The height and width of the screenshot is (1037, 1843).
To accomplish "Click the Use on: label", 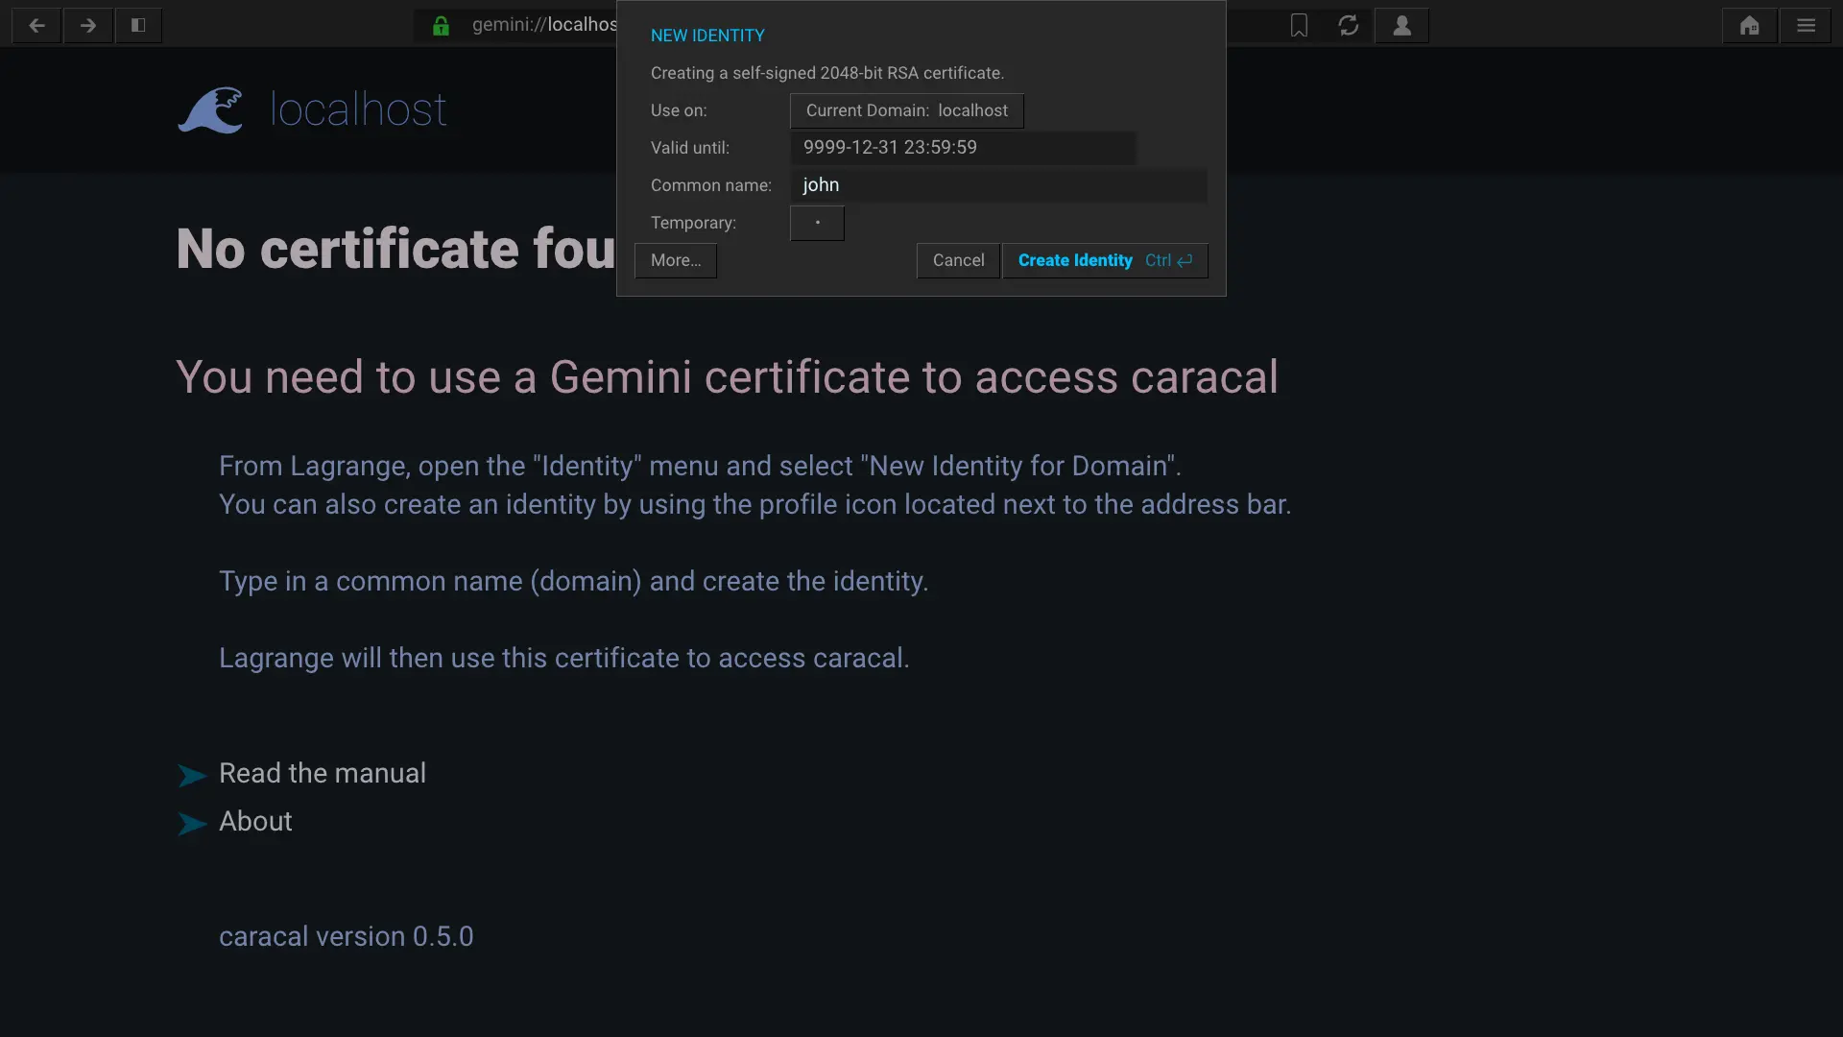I will (679, 110).
